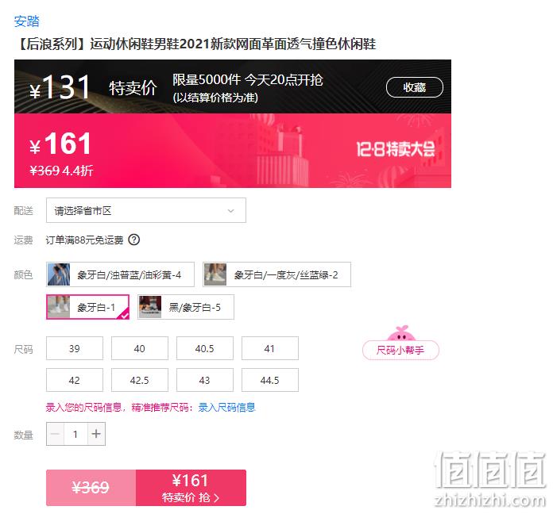The width and height of the screenshot is (553, 514).
Task: Decrease quantity with the minus icon
Action: (x=55, y=434)
